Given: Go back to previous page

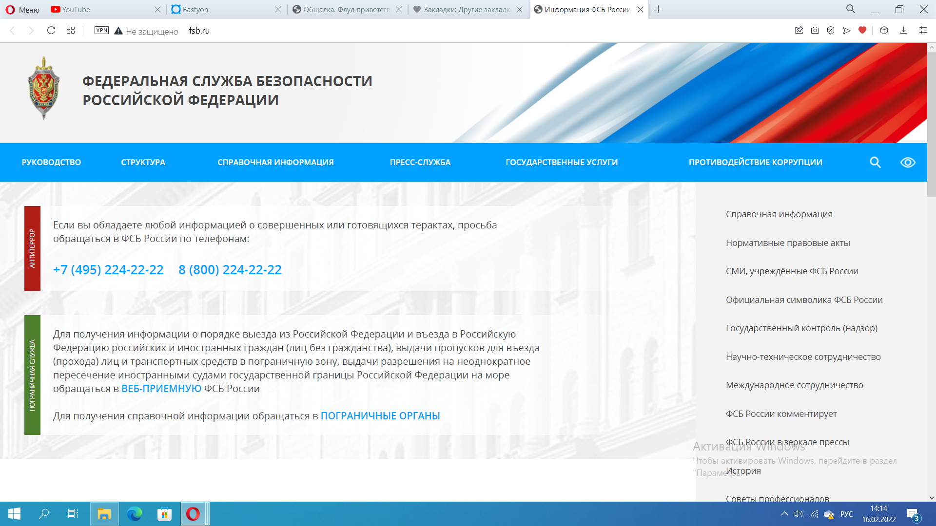Looking at the screenshot, I should click(x=13, y=31).
